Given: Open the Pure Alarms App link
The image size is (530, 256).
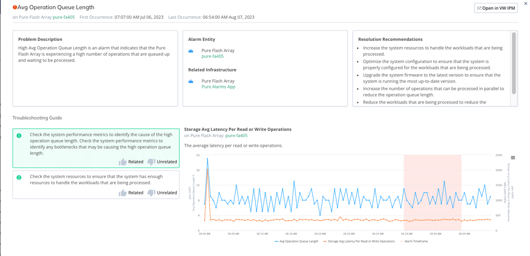Looking at the screenshot, I should tap(218, 87).
